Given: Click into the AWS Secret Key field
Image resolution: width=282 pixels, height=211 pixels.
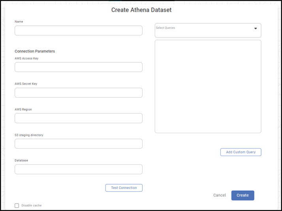Looking at the screenshot, I should click(x=79, y=92).
